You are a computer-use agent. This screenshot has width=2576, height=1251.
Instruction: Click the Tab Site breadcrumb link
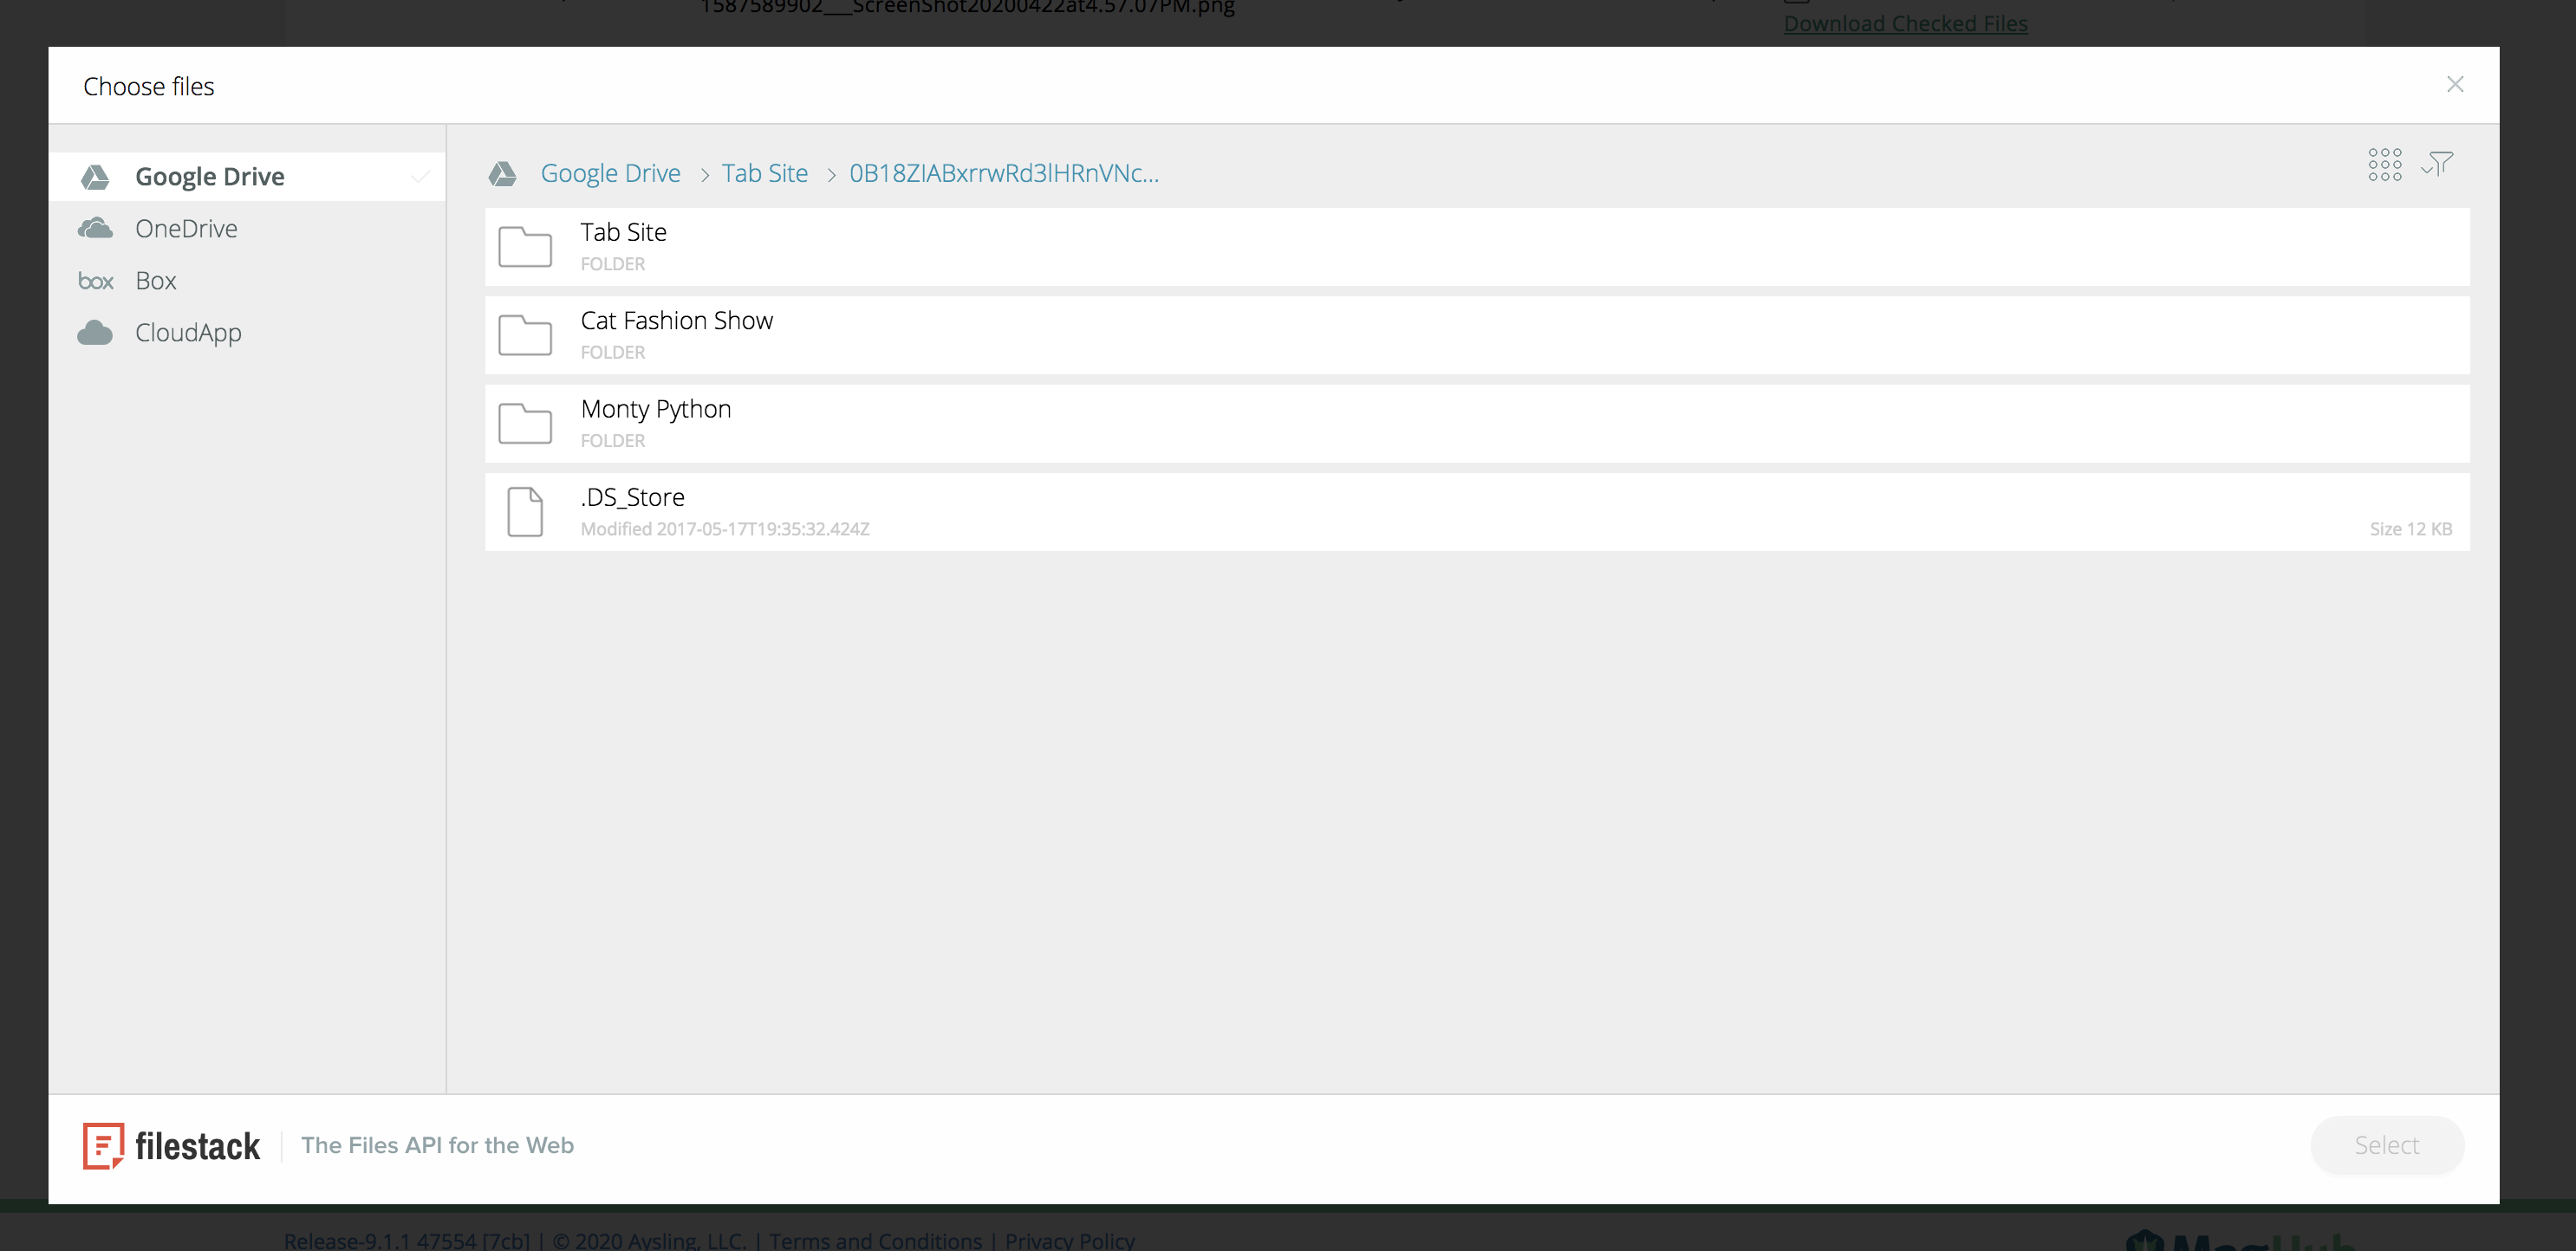coord(764,172)
